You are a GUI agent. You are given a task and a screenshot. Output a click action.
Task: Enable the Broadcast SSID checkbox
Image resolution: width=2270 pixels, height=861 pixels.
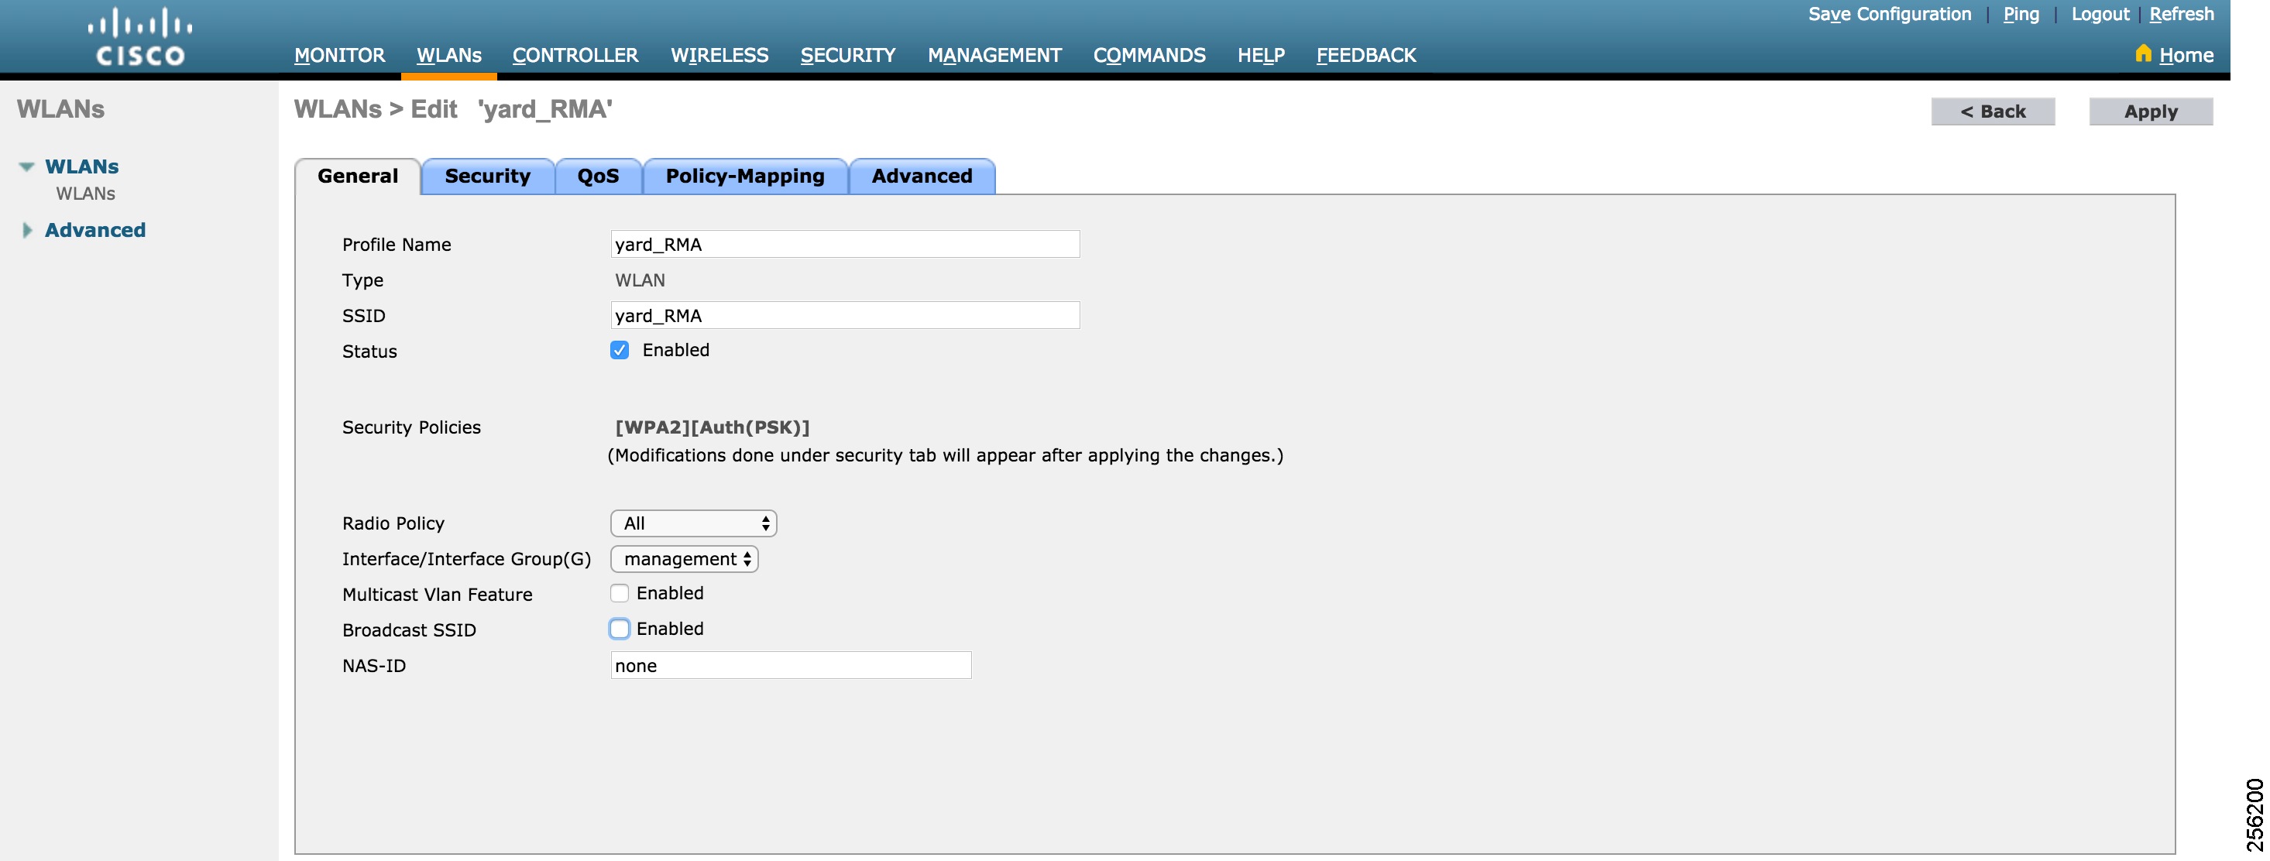620,629
